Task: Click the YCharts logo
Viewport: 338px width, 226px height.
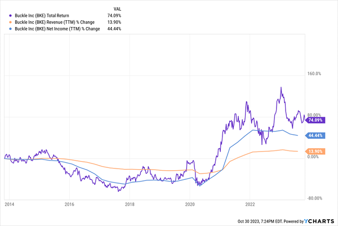Action: [319, 221]
